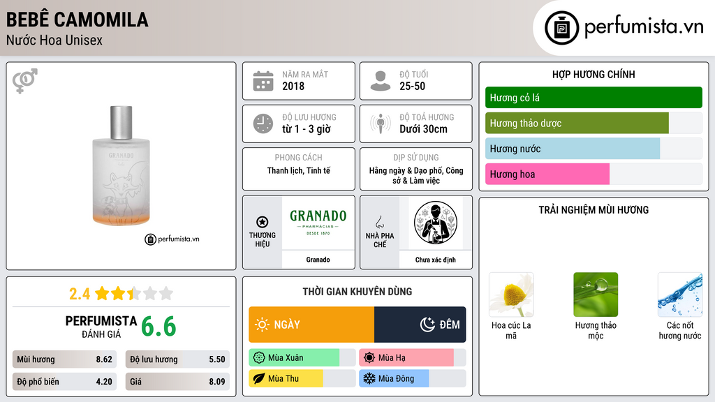Click the style text Thanh lịch, Tinh tế
Screen dimensions: 715x402
point(299,170)
